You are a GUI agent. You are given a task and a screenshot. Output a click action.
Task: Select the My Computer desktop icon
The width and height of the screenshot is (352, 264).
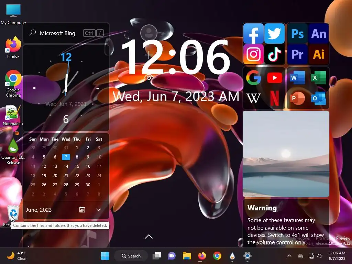click(13, 14)
